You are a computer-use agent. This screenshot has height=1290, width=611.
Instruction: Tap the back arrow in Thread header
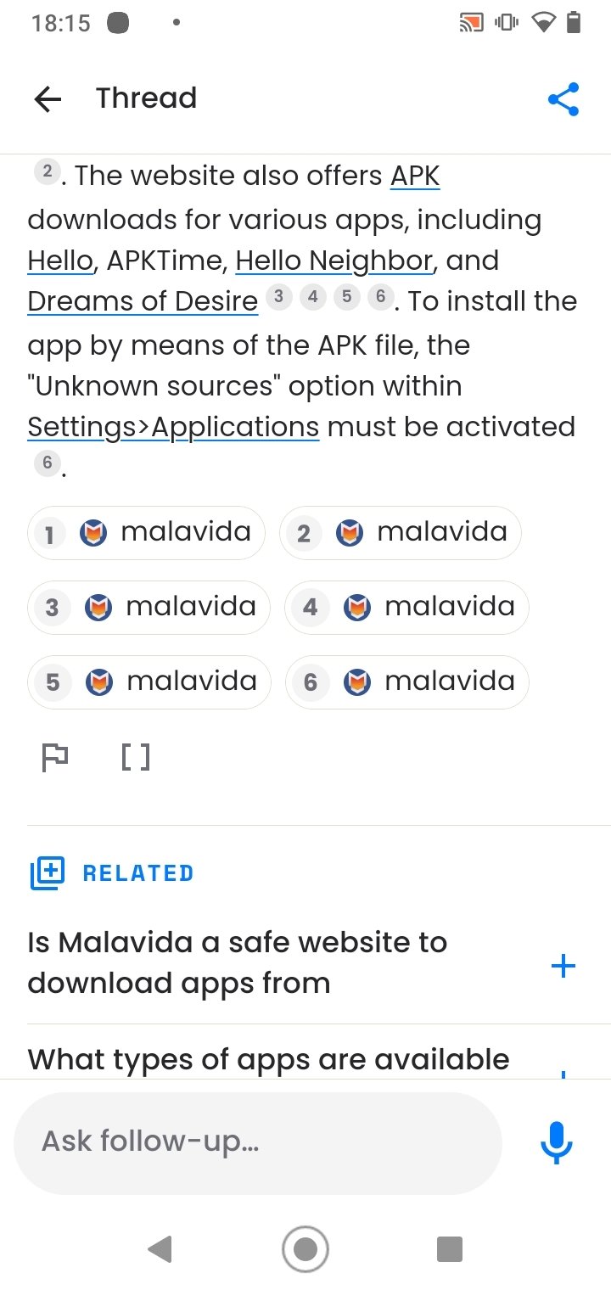pyautogui.click(x=48, y=99)
